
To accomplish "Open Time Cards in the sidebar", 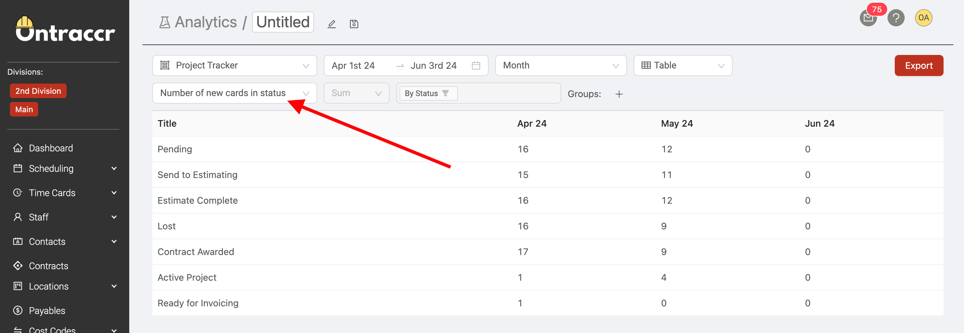I will (52, 193).
